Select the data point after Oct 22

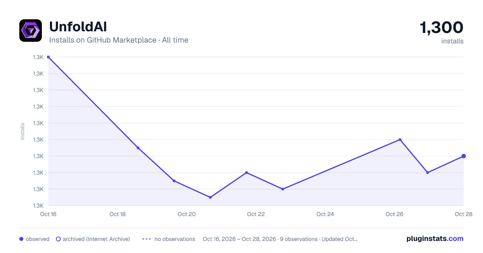[x=283, y=189]
